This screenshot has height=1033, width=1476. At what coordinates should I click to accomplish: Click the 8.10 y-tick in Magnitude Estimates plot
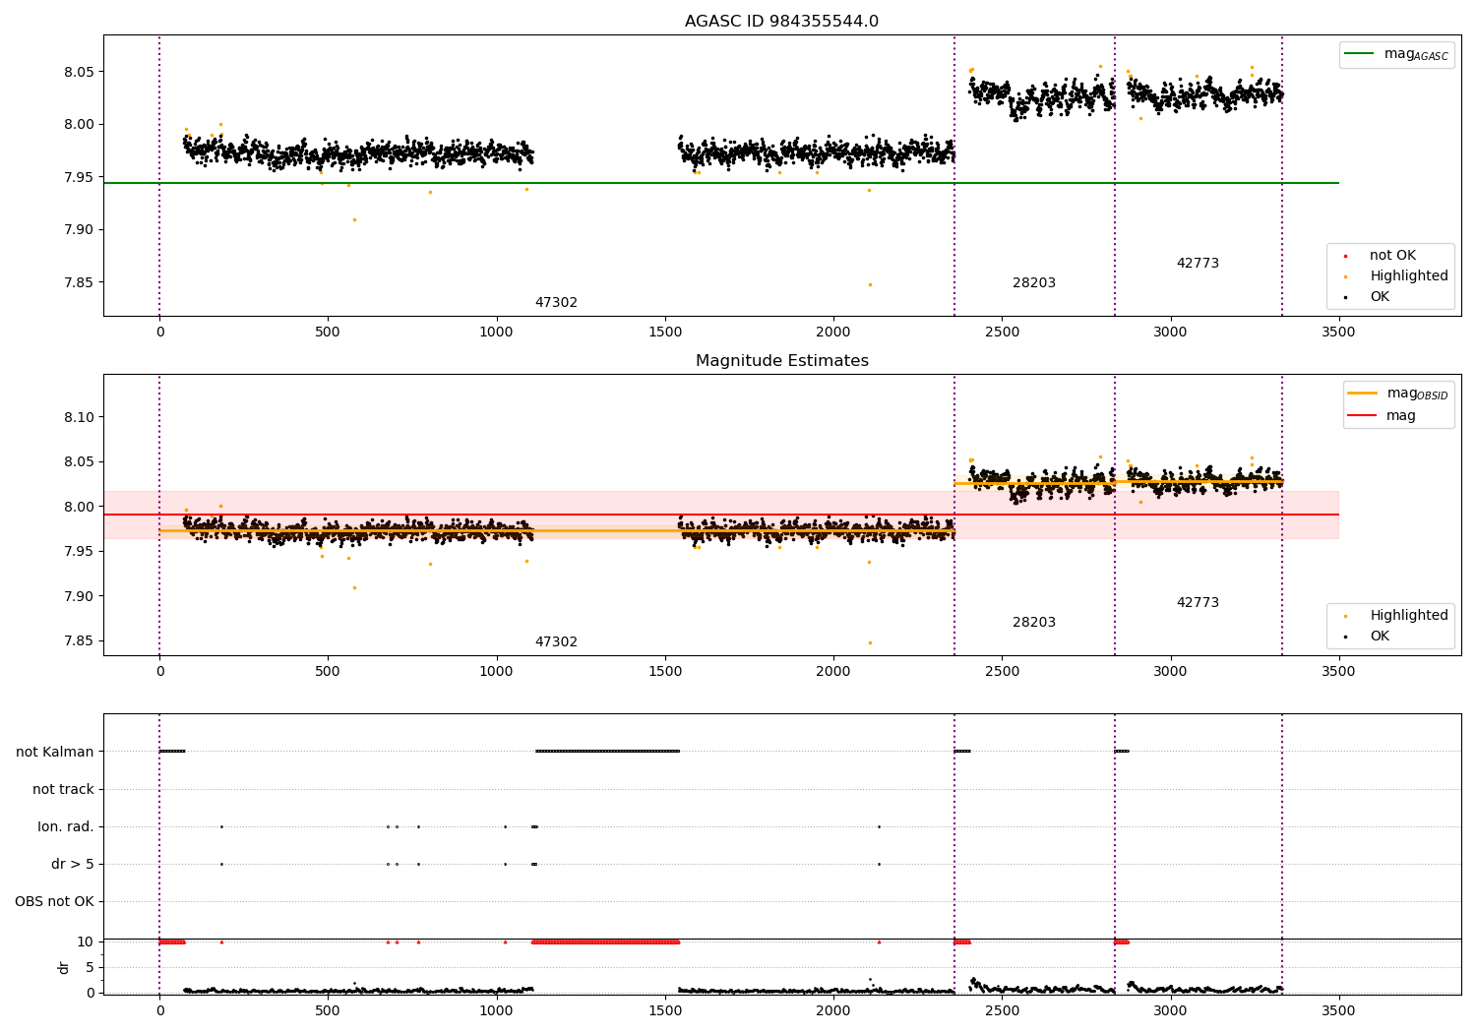78,417
